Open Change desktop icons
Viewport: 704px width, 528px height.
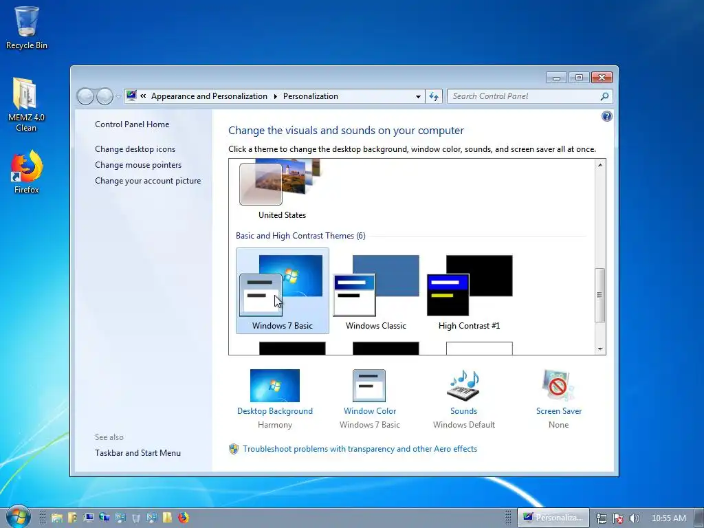coord(135,149)
